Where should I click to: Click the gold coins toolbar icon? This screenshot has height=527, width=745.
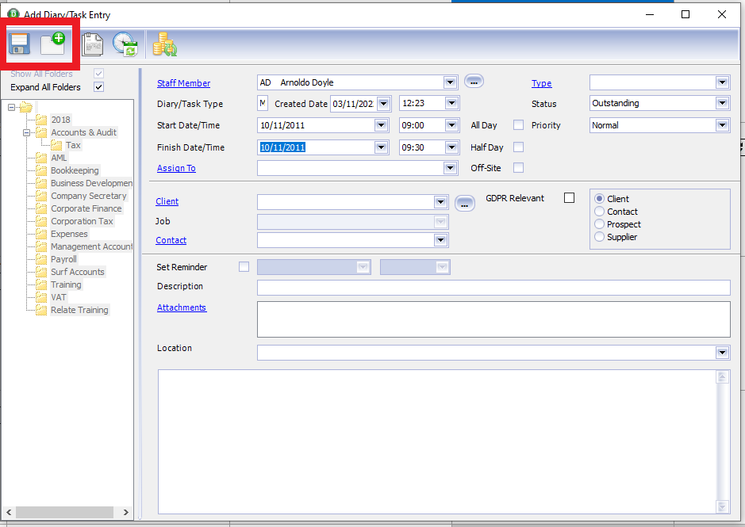[x=164, y=44]
